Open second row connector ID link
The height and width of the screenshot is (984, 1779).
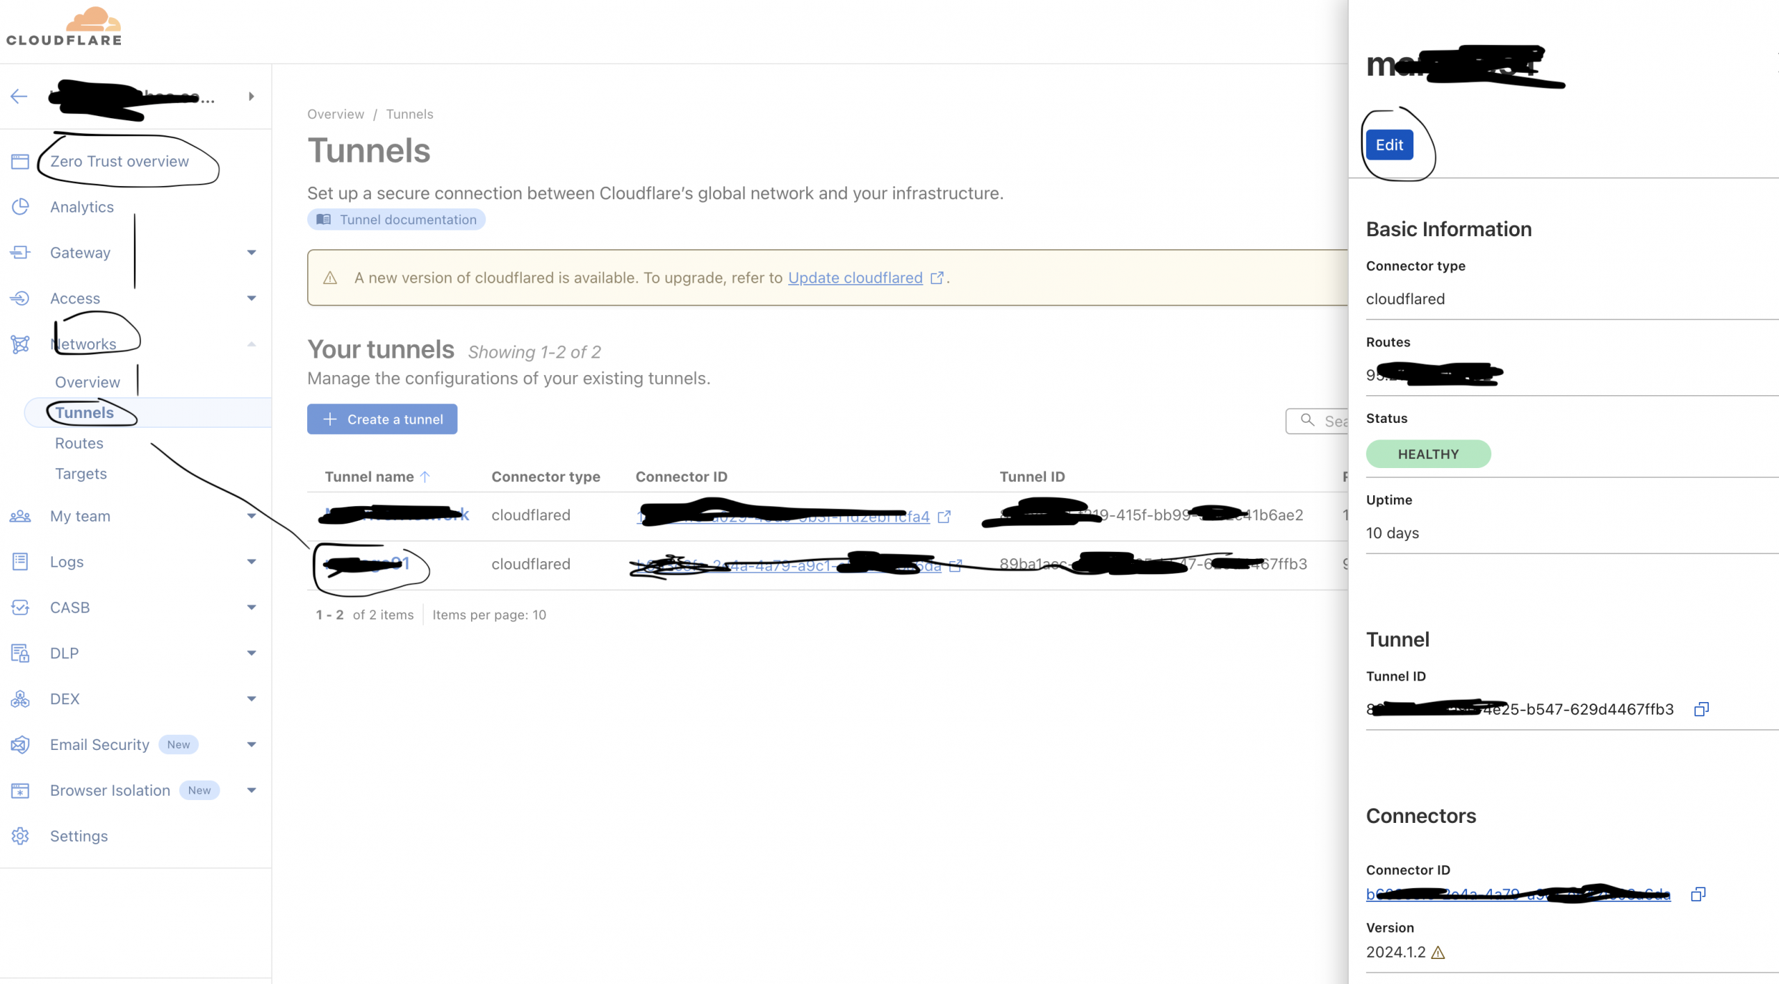pyautogui.click(x=789, y=566)
